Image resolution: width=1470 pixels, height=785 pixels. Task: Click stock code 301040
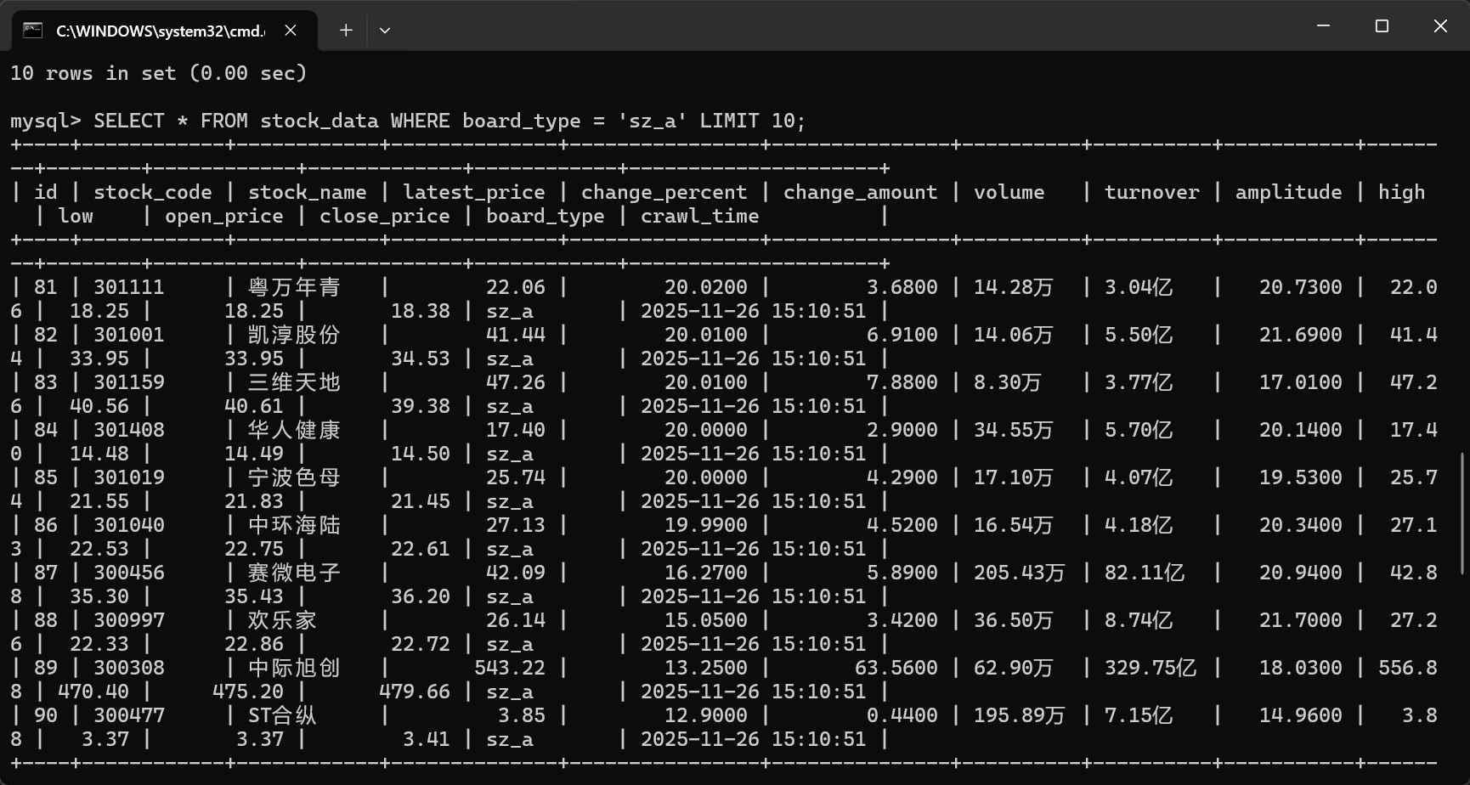coord(129,526)
